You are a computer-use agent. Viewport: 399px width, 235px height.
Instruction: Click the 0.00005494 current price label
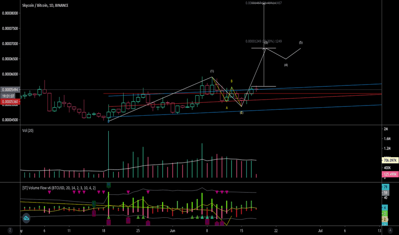pyautogui.click(x=10, y=90)
